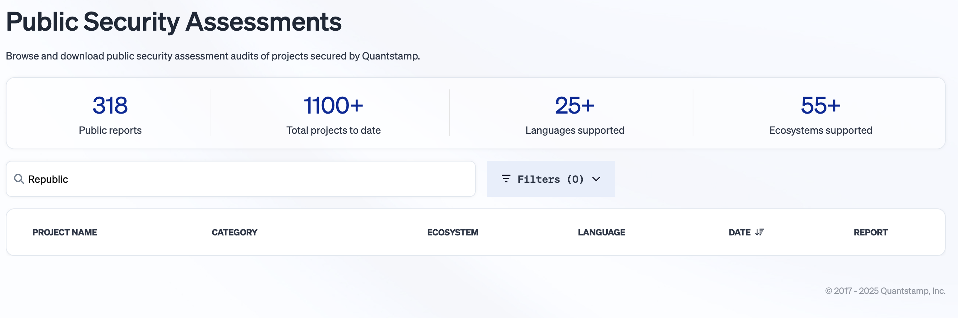Click the ECOSYSTEM column header
The height and width of the screenshot is (318, 958).
[453, 232]
